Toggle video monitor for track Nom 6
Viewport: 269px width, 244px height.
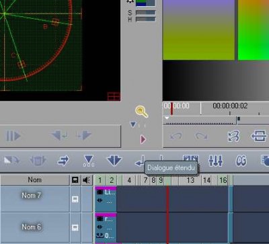point(75,228)
